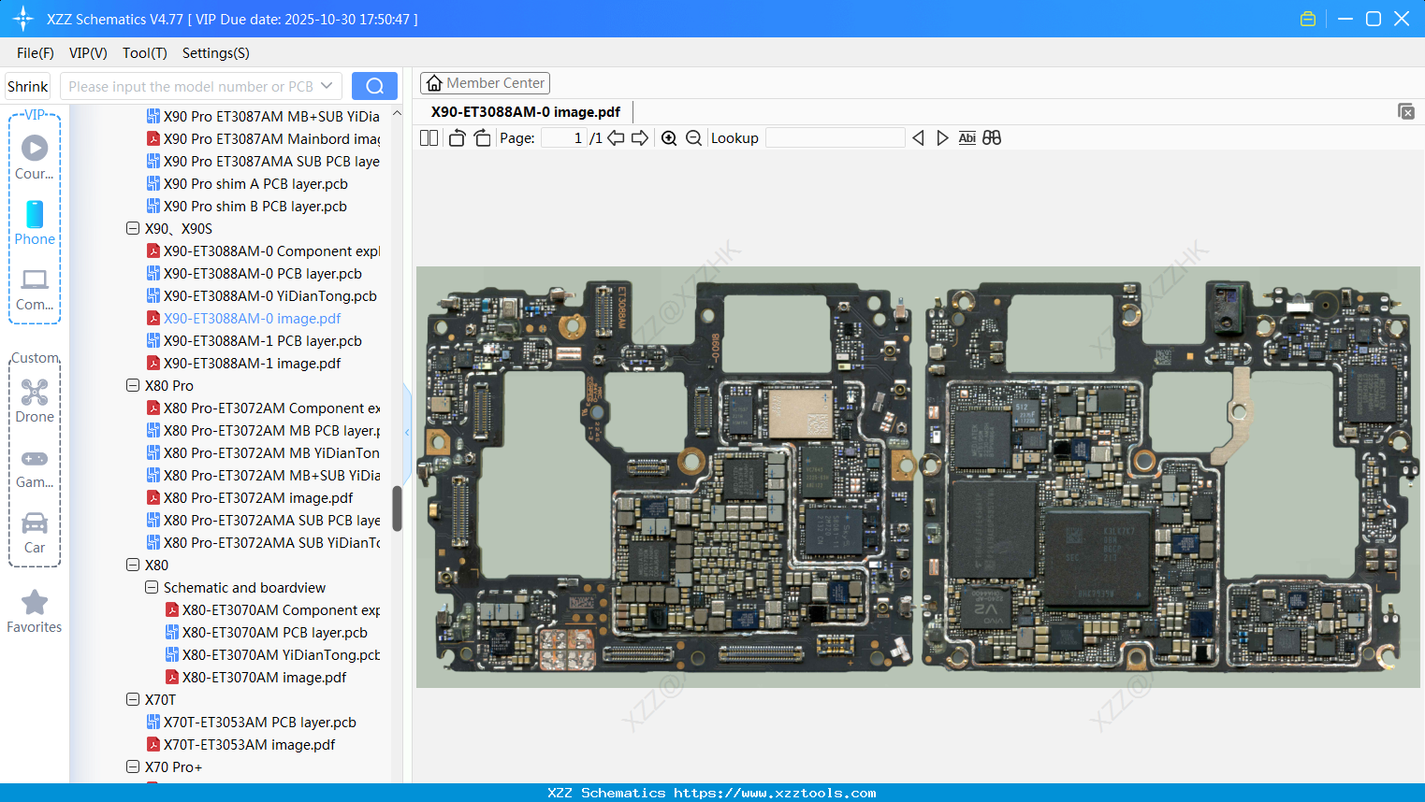
Task: Go to next page arrow
Action: (x=640, y=138)
